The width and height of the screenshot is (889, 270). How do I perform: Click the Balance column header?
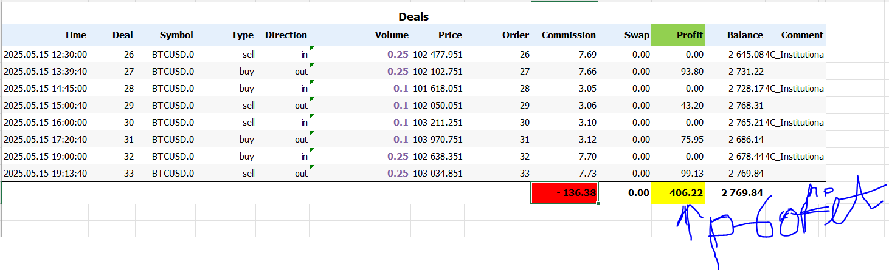[745, 35]
